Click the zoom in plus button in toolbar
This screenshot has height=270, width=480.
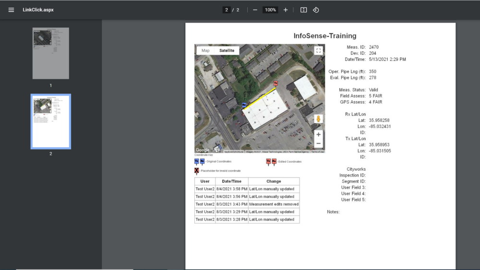(286, 10)
